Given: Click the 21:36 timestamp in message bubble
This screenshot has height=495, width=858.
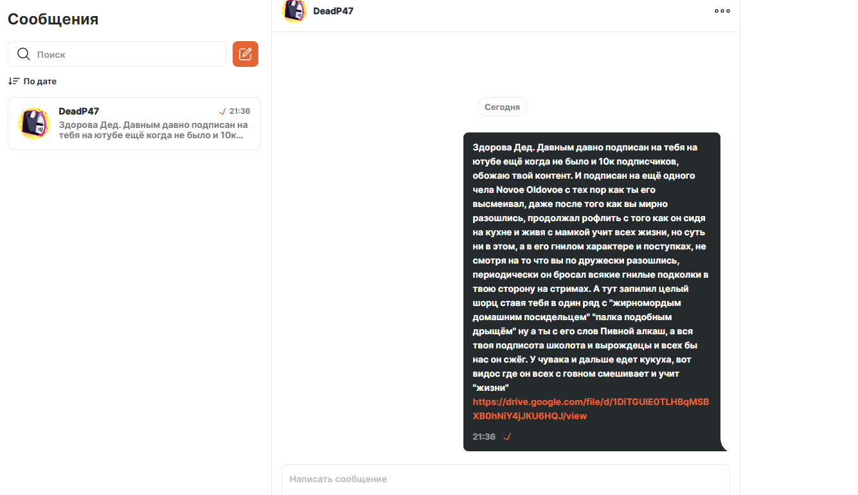Looking at the screenshot, I should click(x=484, y=437).
